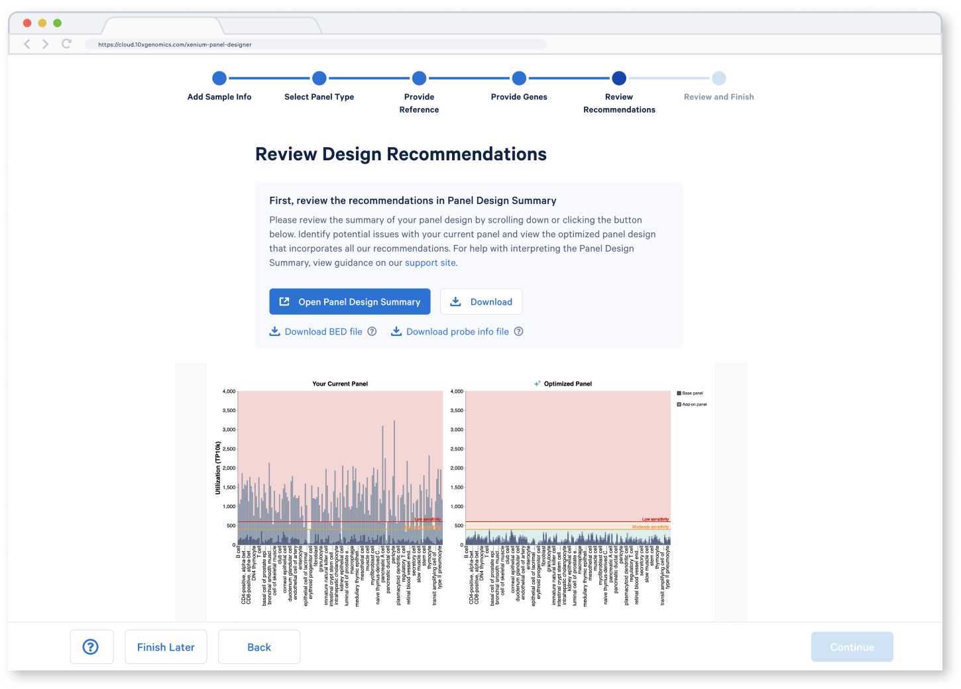
Task: Click help icon beside Download BED file
Action: tap(372, 331)
